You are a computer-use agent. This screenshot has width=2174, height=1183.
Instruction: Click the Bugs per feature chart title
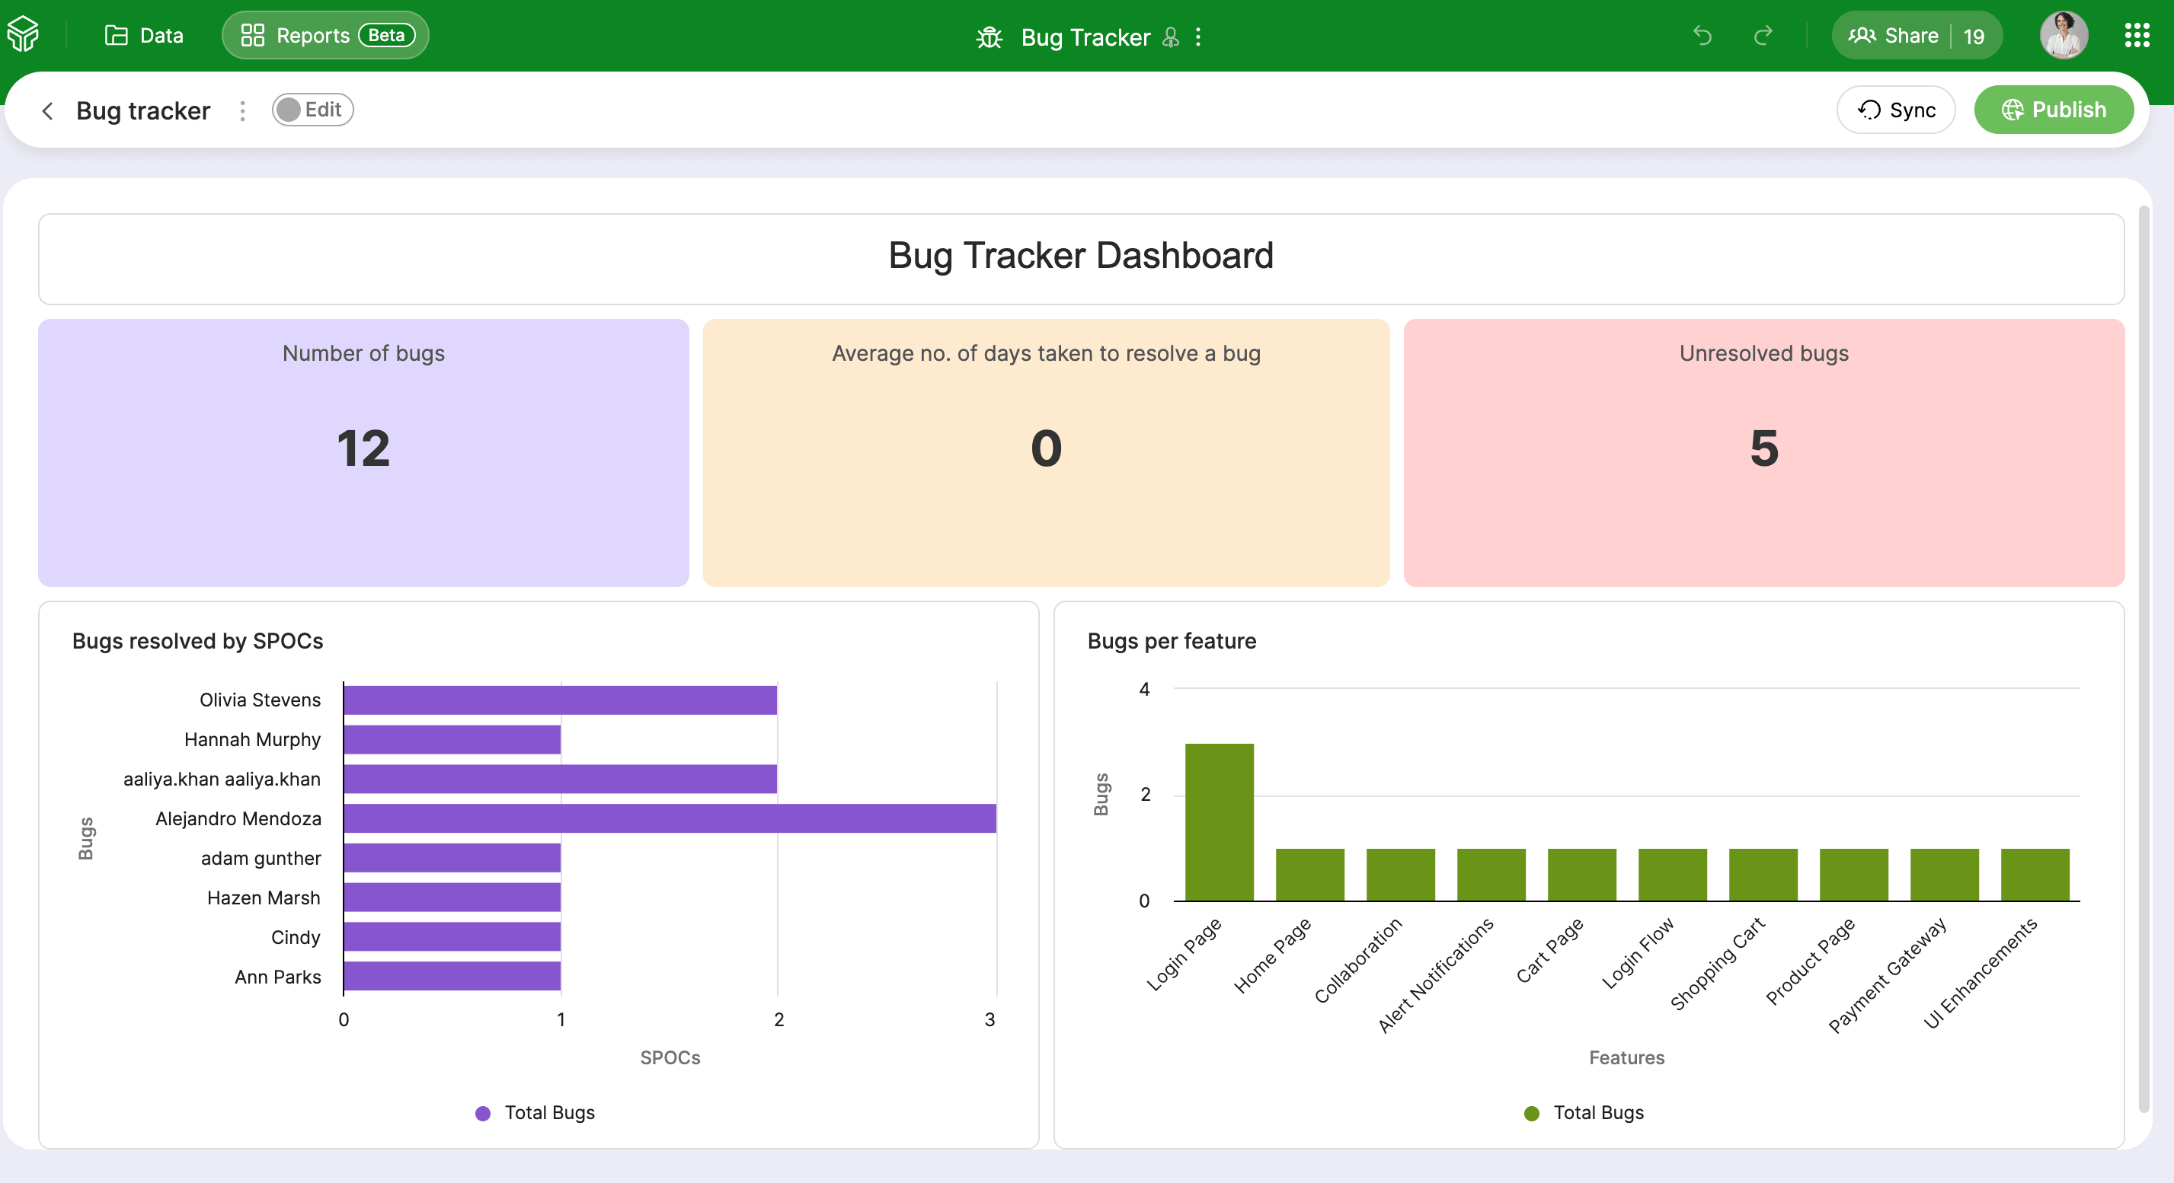(x=1172, y=641)
